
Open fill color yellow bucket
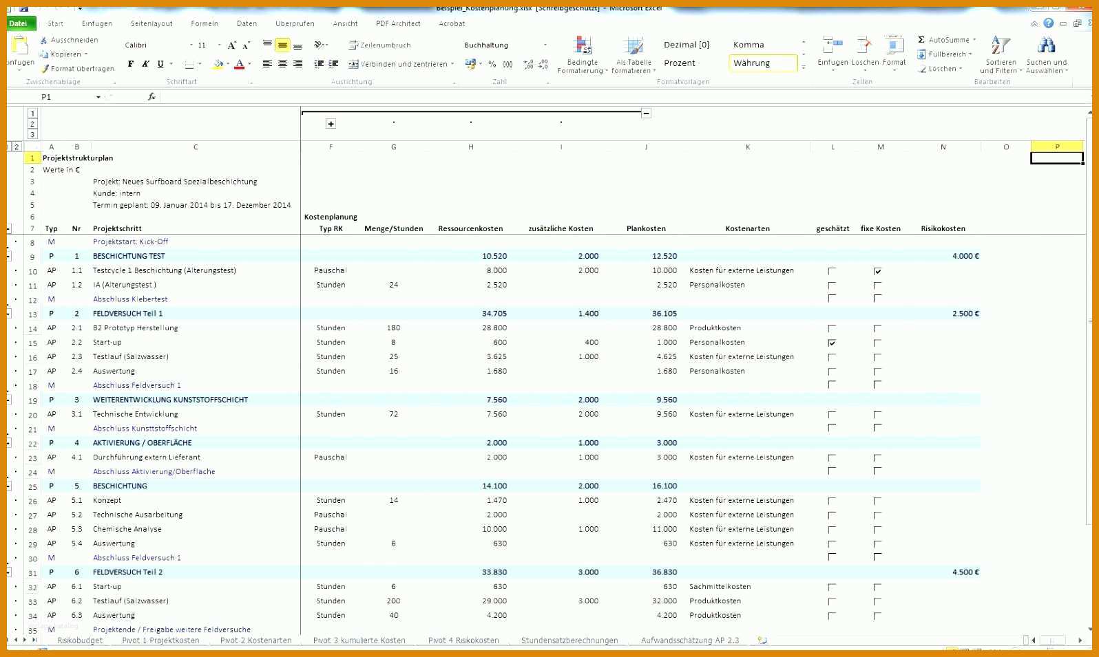click(218, 64)
